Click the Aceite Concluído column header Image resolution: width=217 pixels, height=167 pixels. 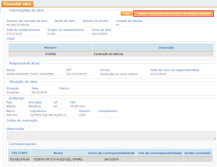[x=197, y=153]
